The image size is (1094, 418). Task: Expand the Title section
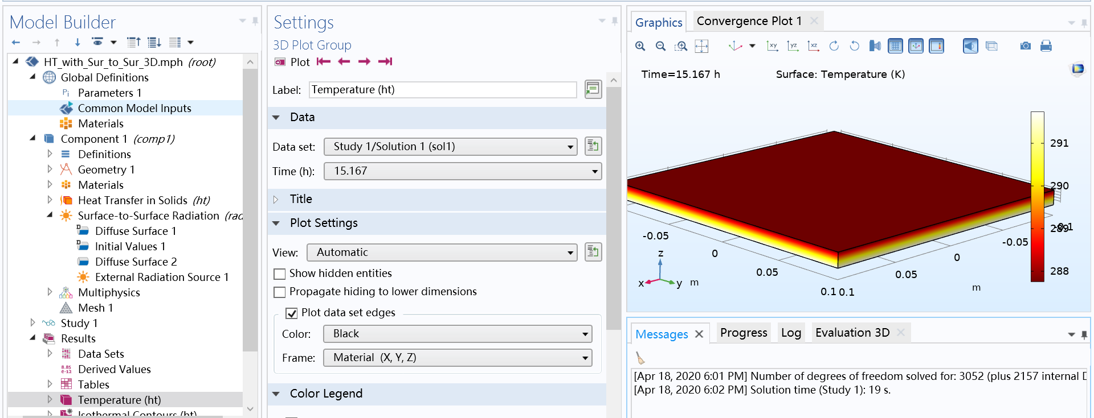[301, 199]
